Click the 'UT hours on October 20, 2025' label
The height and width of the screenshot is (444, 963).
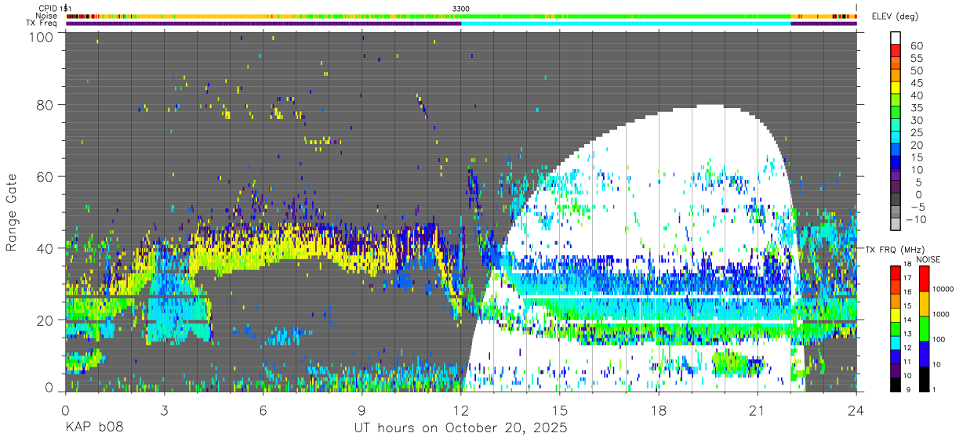[461, 428]
